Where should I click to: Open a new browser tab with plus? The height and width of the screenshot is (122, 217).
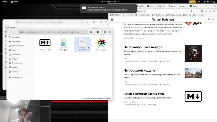pyautogui.click(x=202, y=6)
